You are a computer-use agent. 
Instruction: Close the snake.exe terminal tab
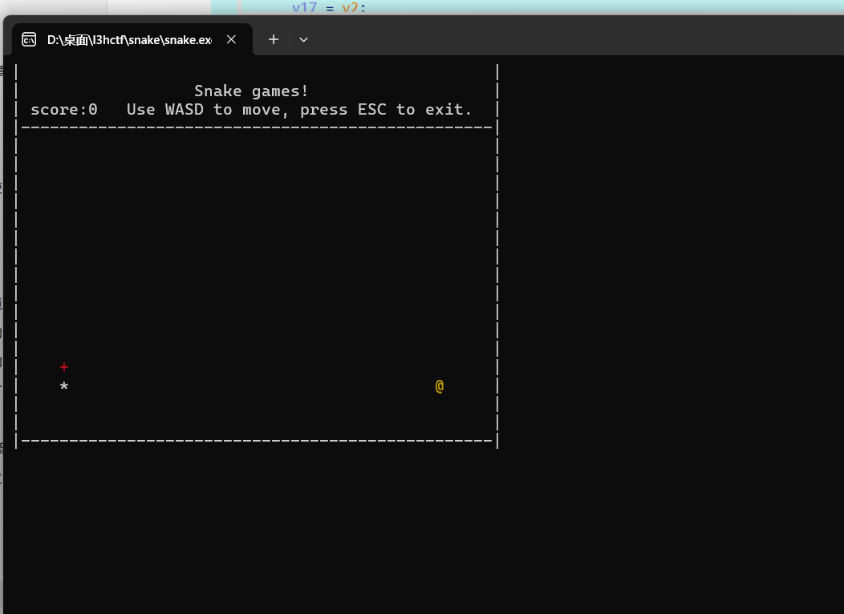click(231, 39)
